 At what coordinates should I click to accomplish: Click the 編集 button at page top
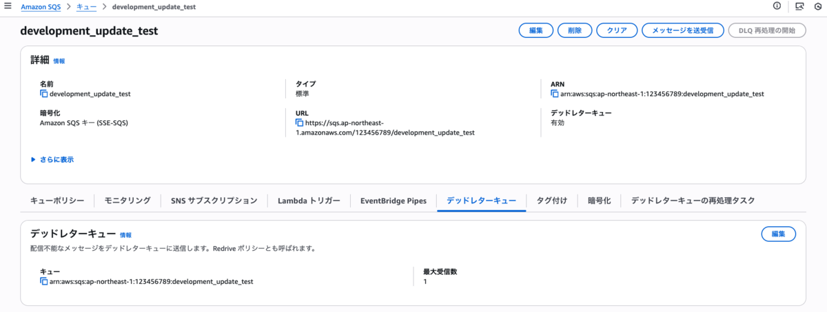tap(535, 30)
